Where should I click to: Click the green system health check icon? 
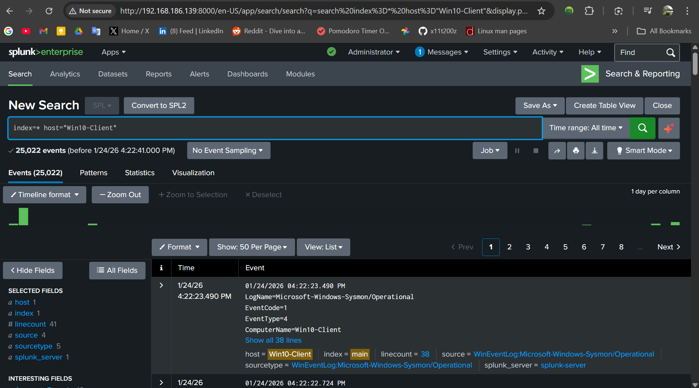tap(331, 52)
